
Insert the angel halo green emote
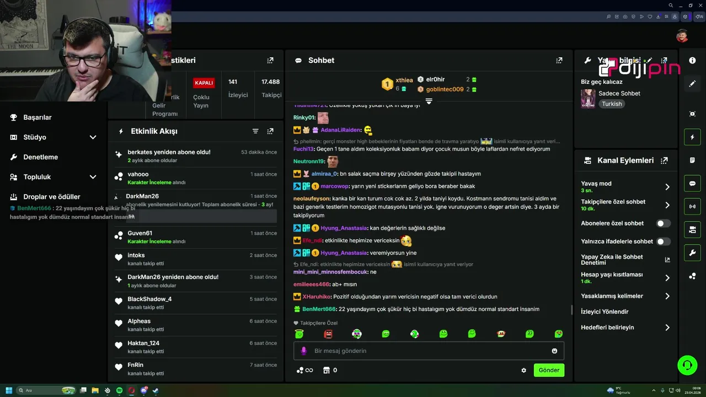coord(299,334)
